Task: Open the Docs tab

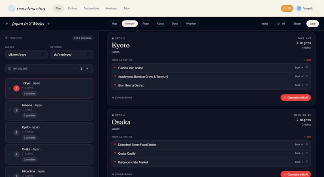Action: pos(175,24)
